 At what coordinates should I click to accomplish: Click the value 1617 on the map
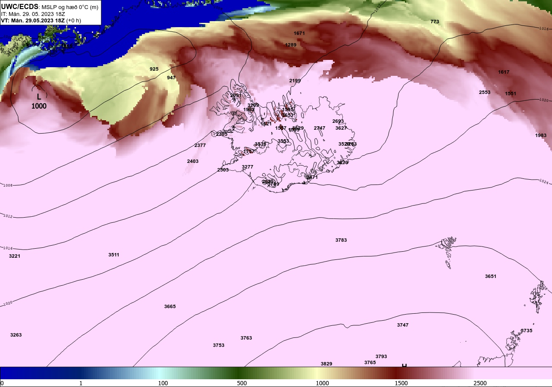point(504,72)
